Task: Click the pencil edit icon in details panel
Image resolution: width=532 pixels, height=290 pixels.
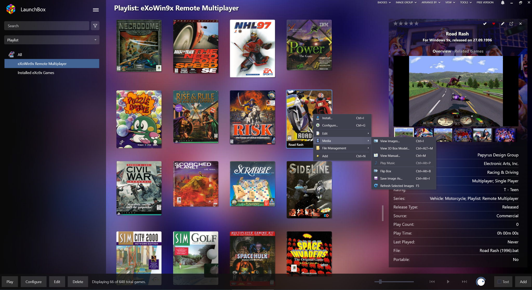Action: click(503, 24)
